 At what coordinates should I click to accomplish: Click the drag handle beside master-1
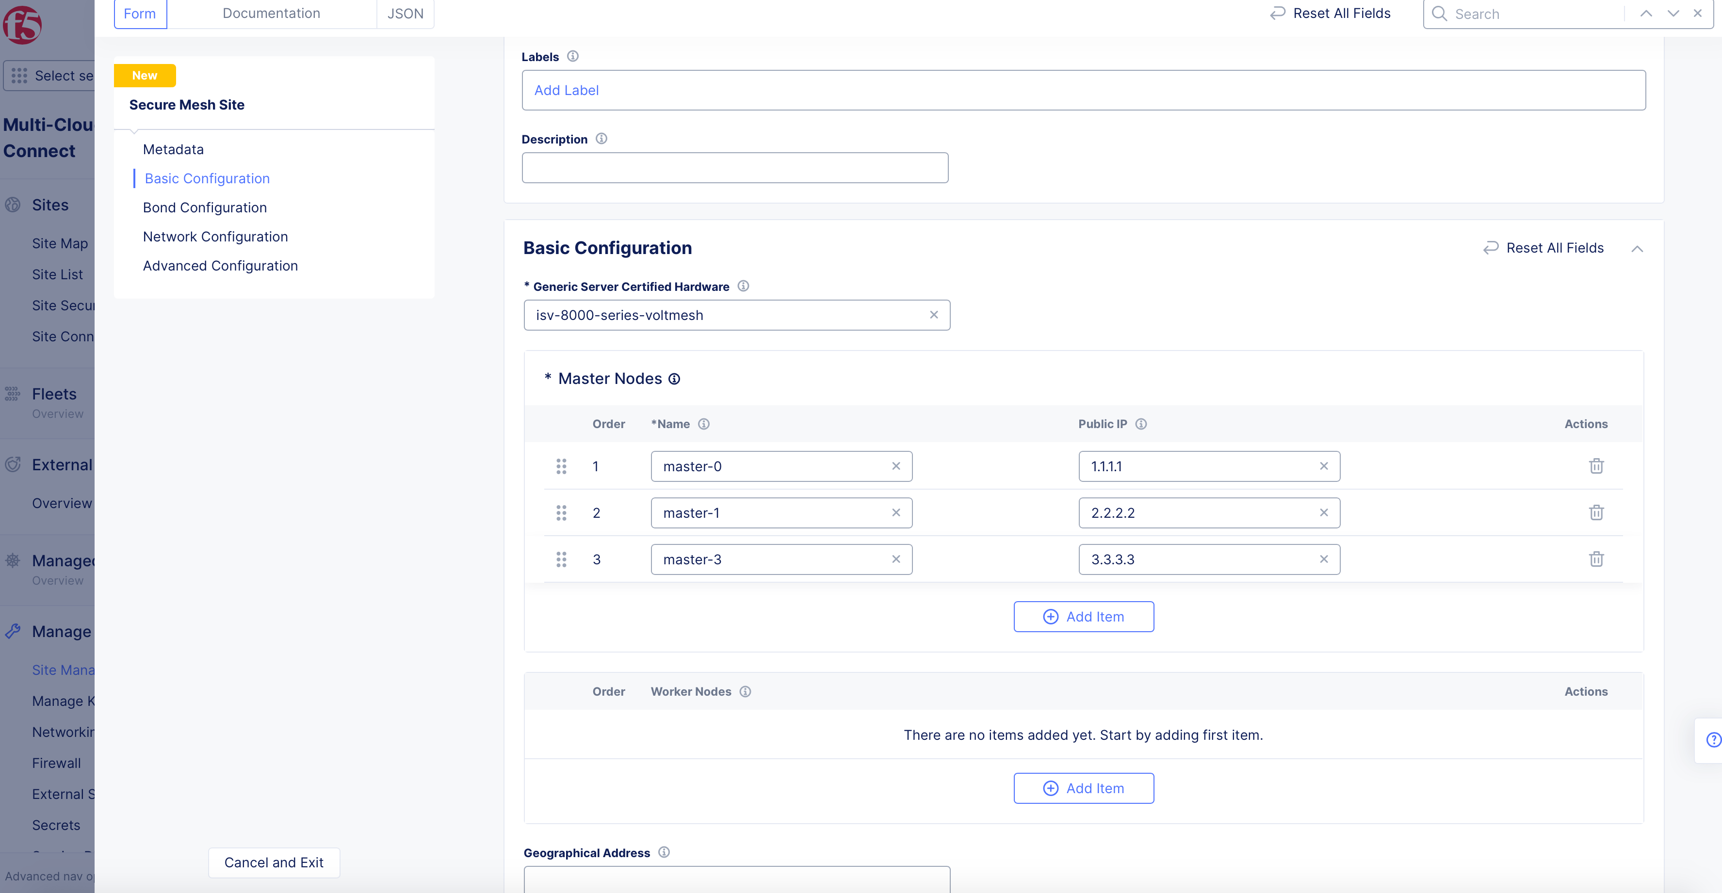pos(562,513)
